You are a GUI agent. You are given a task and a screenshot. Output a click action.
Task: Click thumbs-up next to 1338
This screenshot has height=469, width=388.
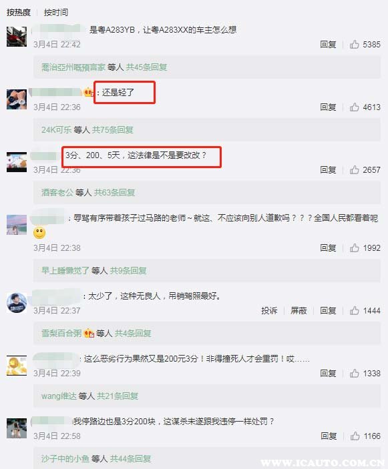pos(355,374)
